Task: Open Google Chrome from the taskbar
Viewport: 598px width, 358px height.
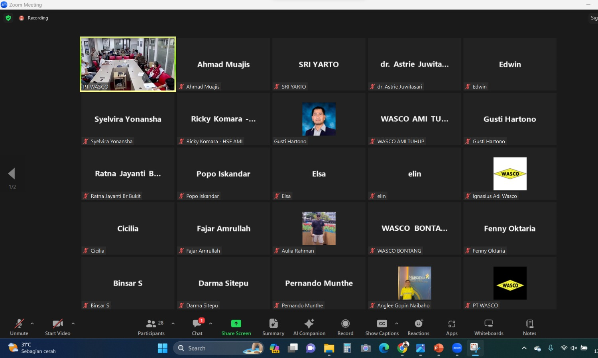Action: (403, 348)
